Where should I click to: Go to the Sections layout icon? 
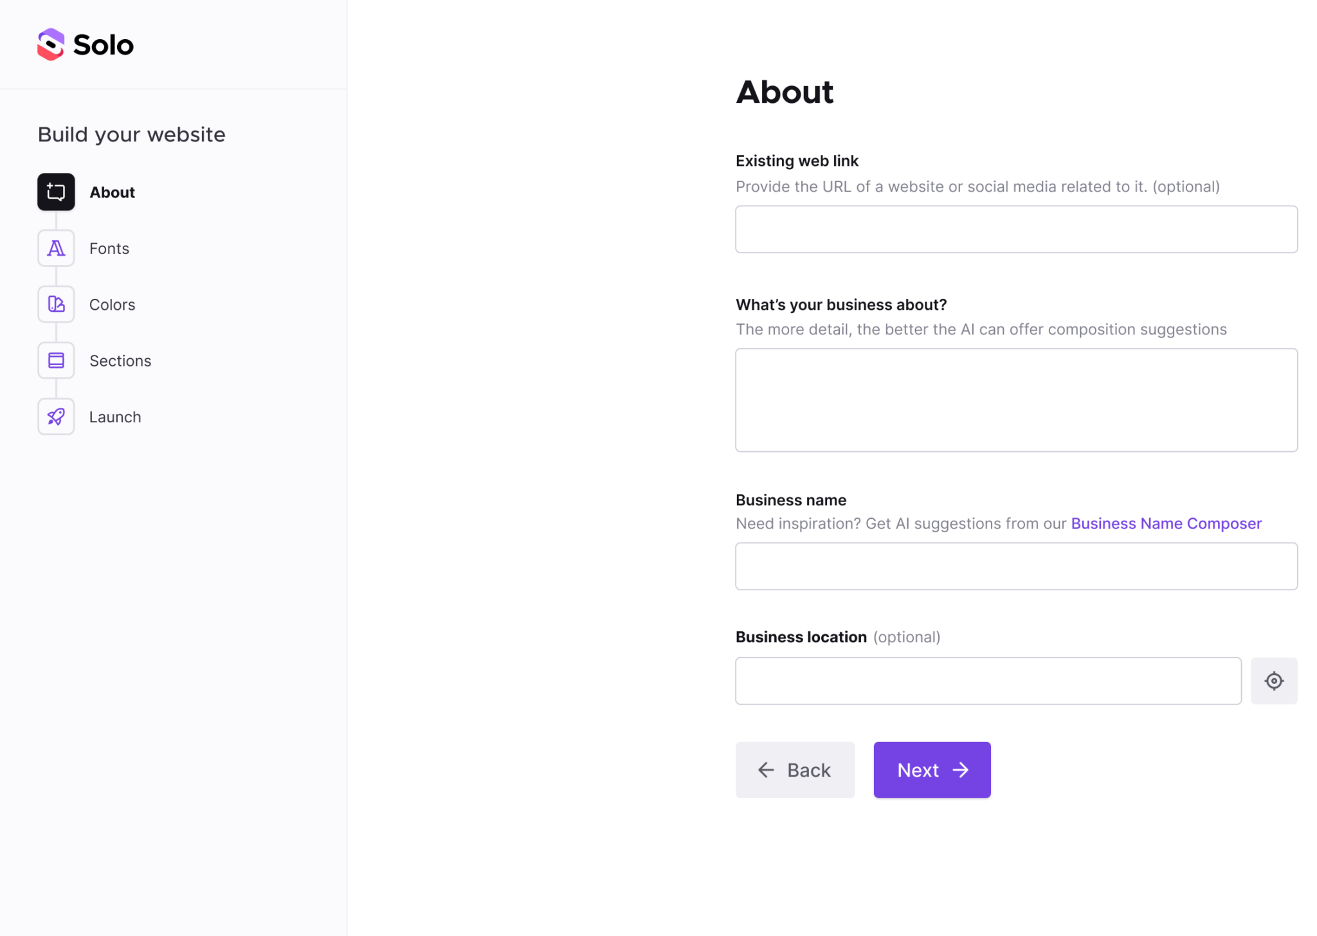tap(56, 361)
